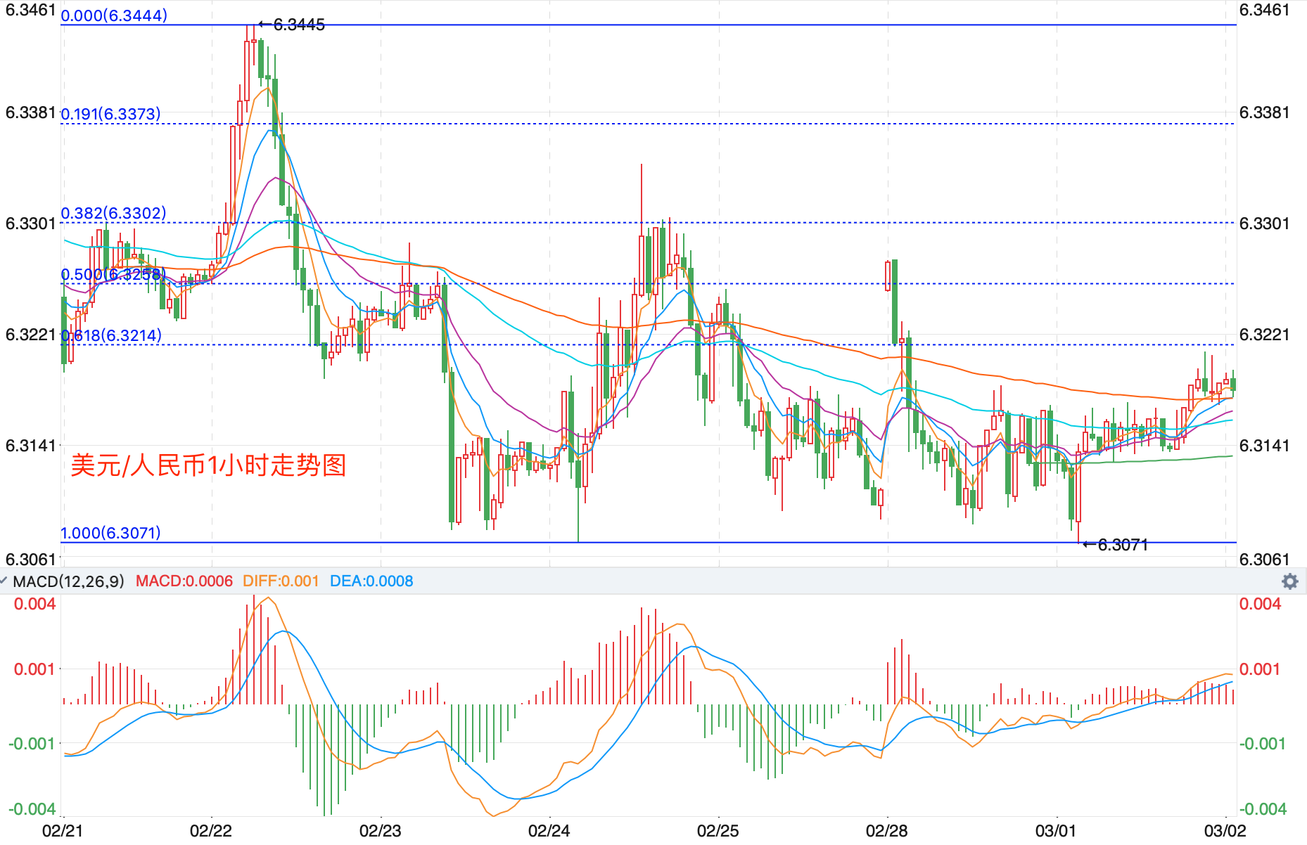This screenshot has width=1307, height=845.
Task: Select the DEA:0.0008 value
Action: [371, 581]
